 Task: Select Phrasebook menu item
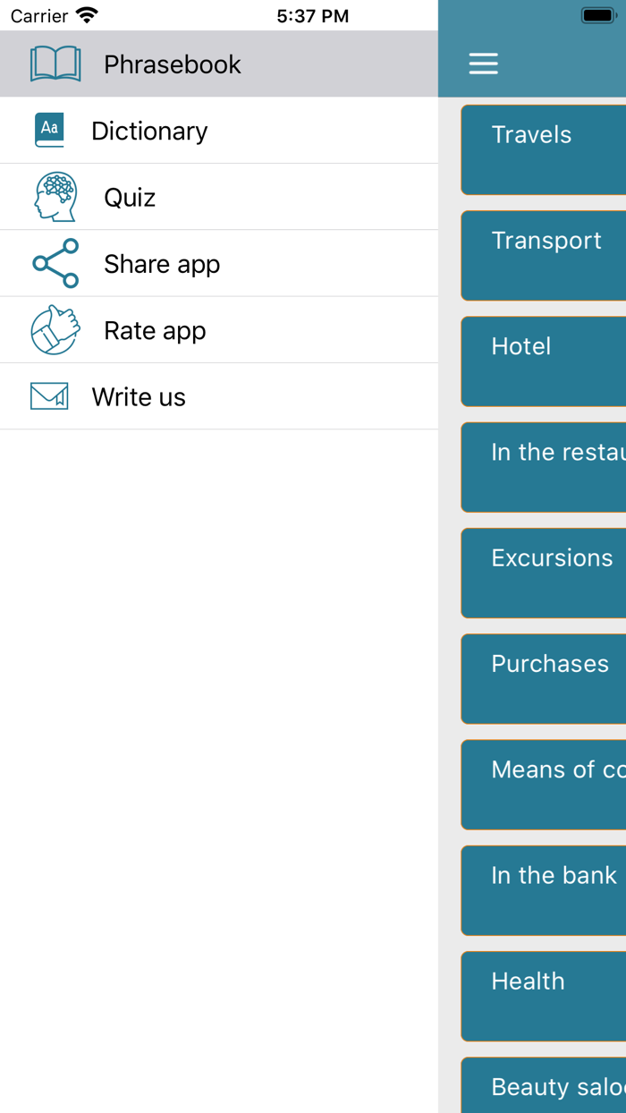click(x=172, y=64)
